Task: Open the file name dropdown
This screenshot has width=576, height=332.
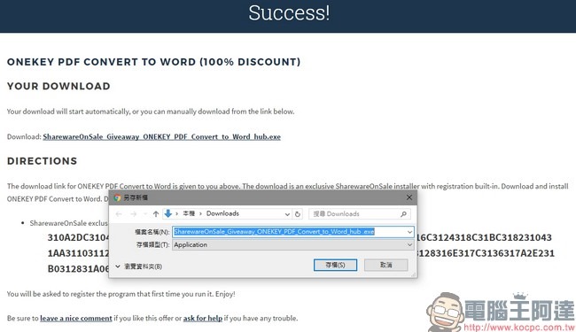Action: point(409,232)
